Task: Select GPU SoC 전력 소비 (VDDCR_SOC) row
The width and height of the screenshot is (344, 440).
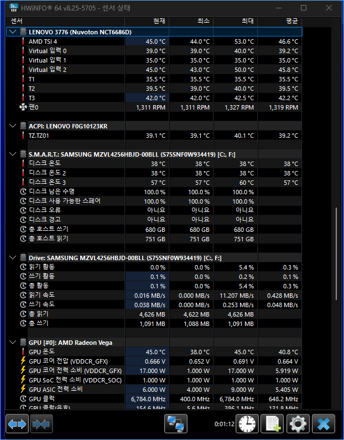Action: tap(75, 380)
